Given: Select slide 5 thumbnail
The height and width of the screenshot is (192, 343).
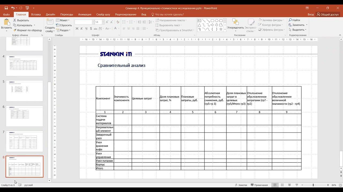Looking at the screenshot, I should point(24,91).
